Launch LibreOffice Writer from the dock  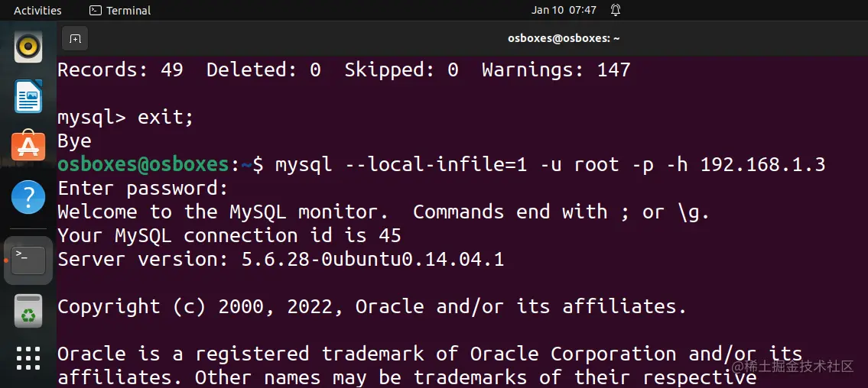[28, 96]
